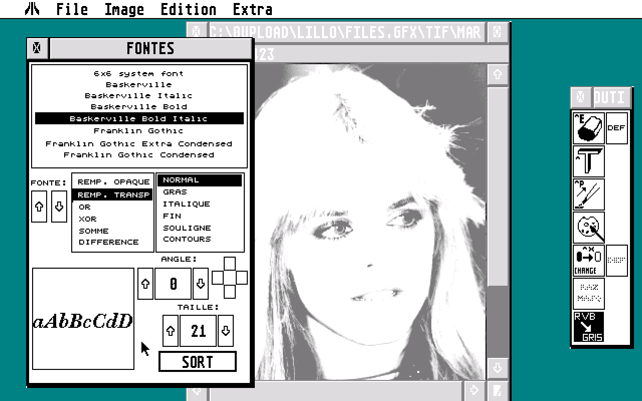Select the Pen drawing tool

click(x=588, y=194)
